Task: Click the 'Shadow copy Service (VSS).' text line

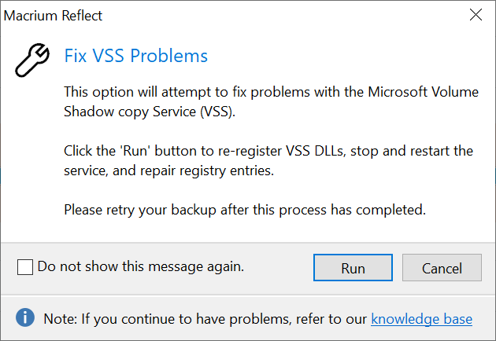Action: point(150,112)
